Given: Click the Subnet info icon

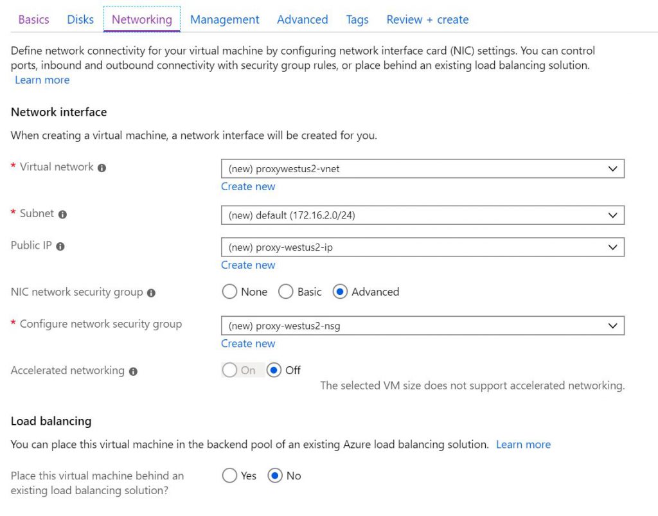Looking at the screenshot, I should tap(62, 215).
